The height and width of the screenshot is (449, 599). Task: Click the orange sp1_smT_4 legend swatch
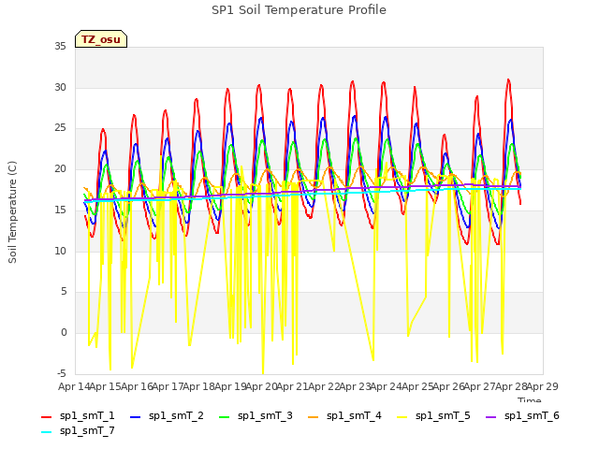[313, 417]
